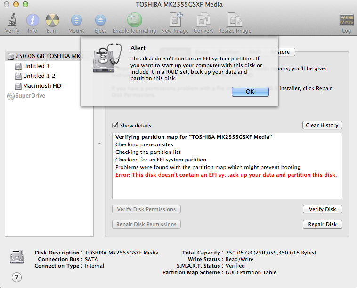This screenshot has width=357, height=288.
Task: Click the Resize Image toolbar icon
Action: [x=235, y=20]
